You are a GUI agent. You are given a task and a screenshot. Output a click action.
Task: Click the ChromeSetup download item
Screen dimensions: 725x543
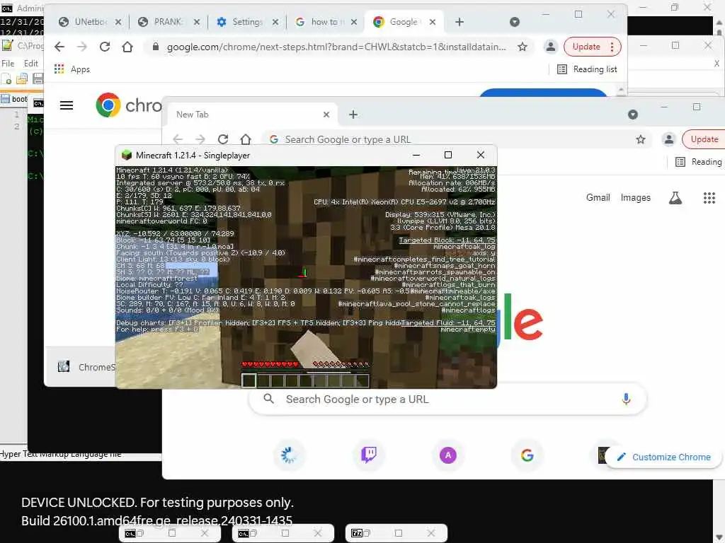click(x=86, y=367)
